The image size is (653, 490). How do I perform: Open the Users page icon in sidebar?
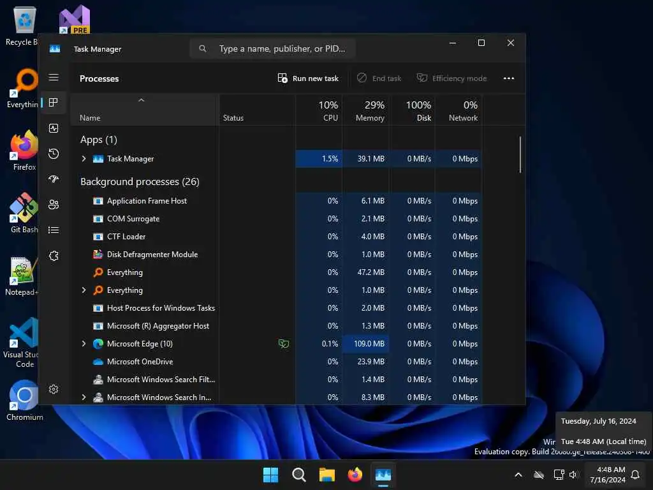click(x=54, y=205)
